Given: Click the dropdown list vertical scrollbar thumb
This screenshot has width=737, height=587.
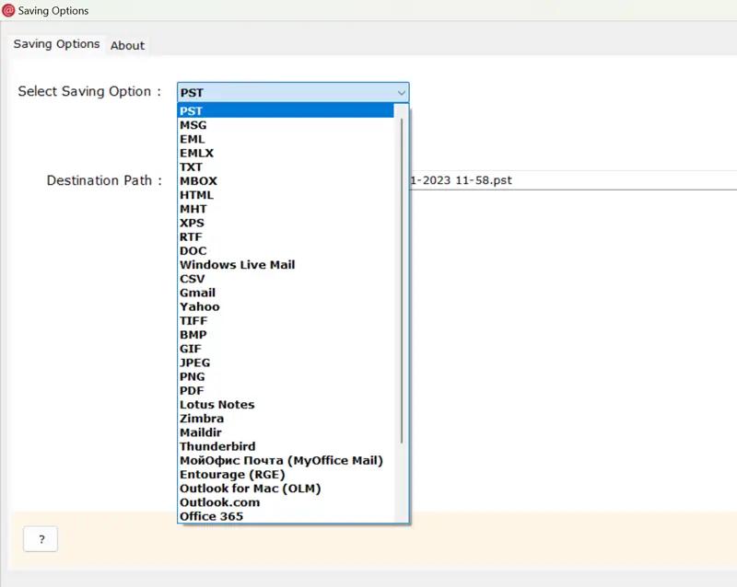Looking at the screenshot, I should click(x=402, y=281).
